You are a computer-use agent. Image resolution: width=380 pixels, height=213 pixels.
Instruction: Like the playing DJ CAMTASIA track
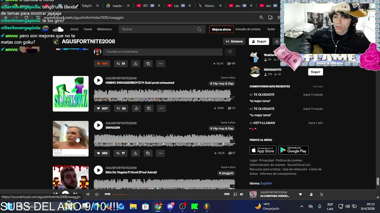pos(300,194)
